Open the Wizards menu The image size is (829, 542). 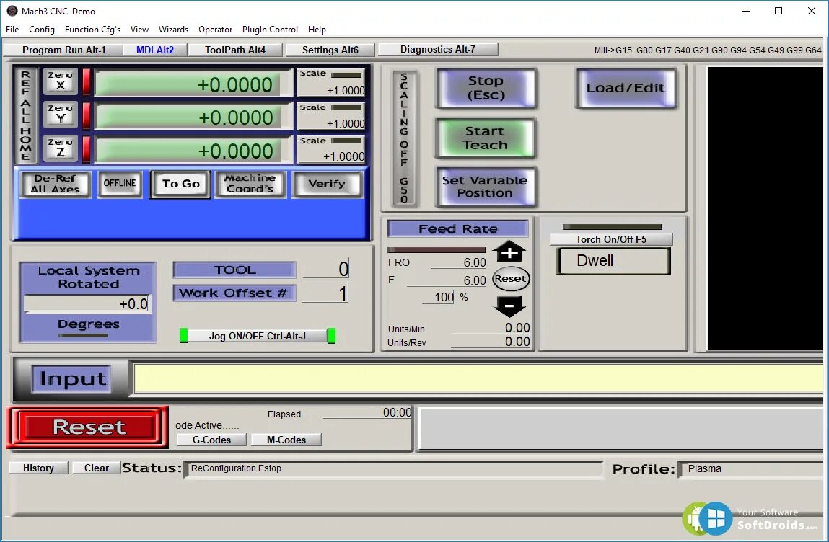point(173,30)
